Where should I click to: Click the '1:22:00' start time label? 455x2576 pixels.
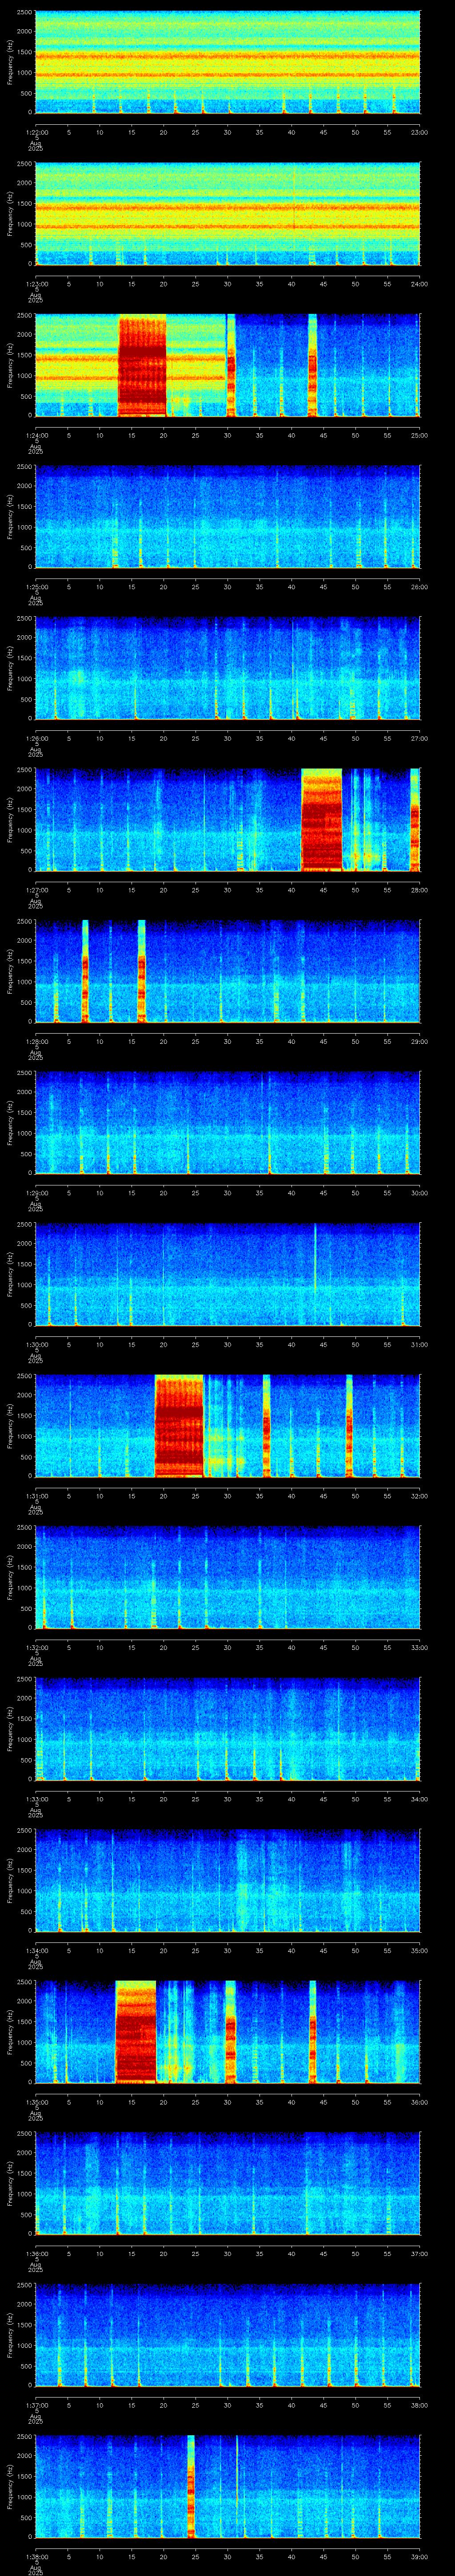point(36,132)
